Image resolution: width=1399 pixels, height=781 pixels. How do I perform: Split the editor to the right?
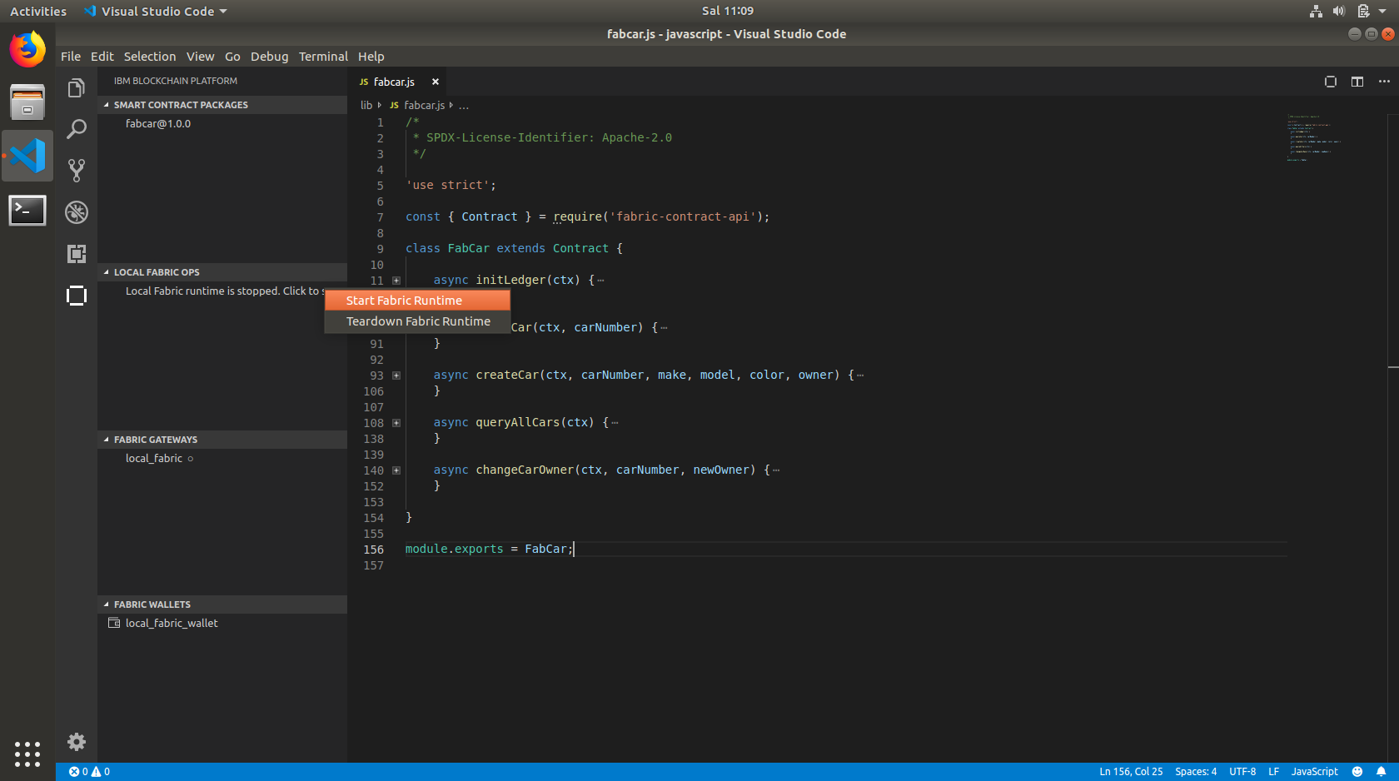(x=1357, y=82)
